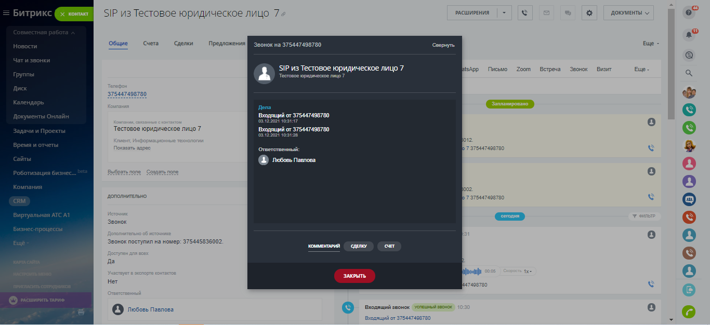Click the Показать адрес link
This screenshot has width=710, height=325.
point(132,148)
